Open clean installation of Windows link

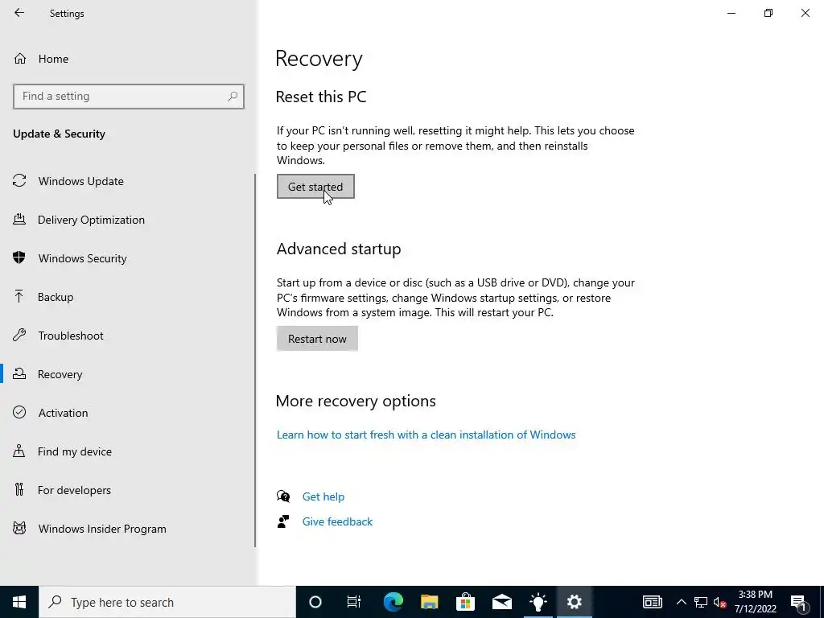tap(426, 435)
